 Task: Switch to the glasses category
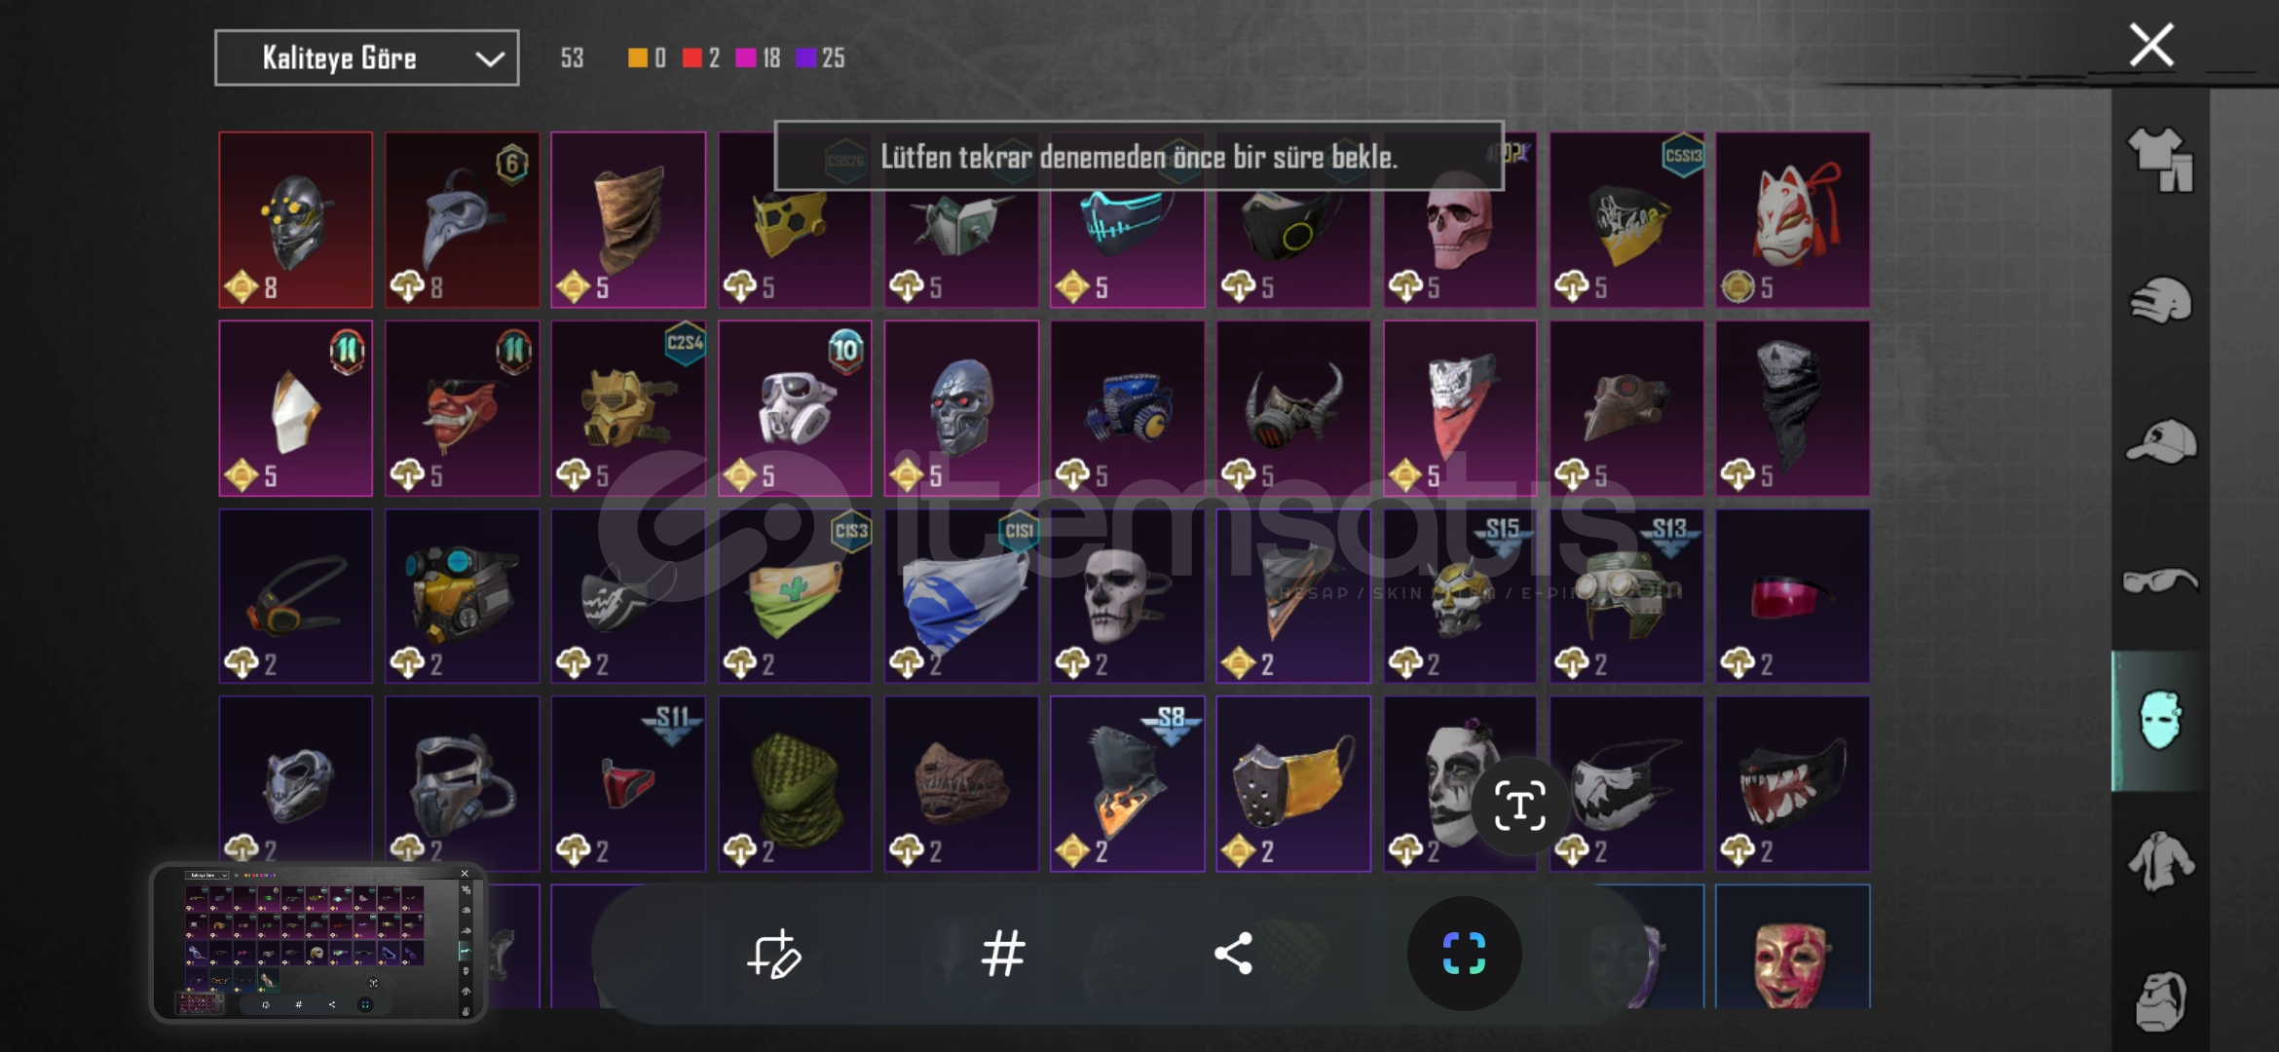point(2161,582)
